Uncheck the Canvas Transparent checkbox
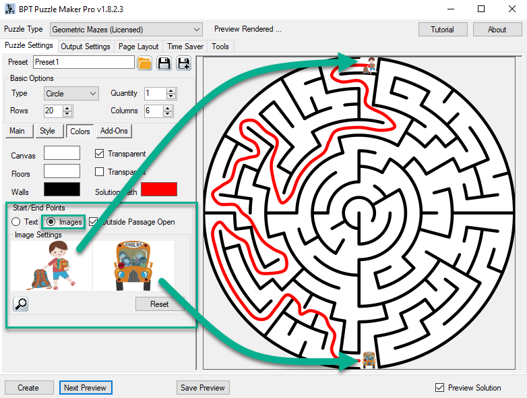This screenshot has width=527, height=398. pyautogui.click(x=100, y=154)
